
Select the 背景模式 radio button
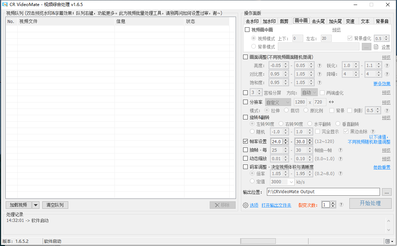[253, 46]
